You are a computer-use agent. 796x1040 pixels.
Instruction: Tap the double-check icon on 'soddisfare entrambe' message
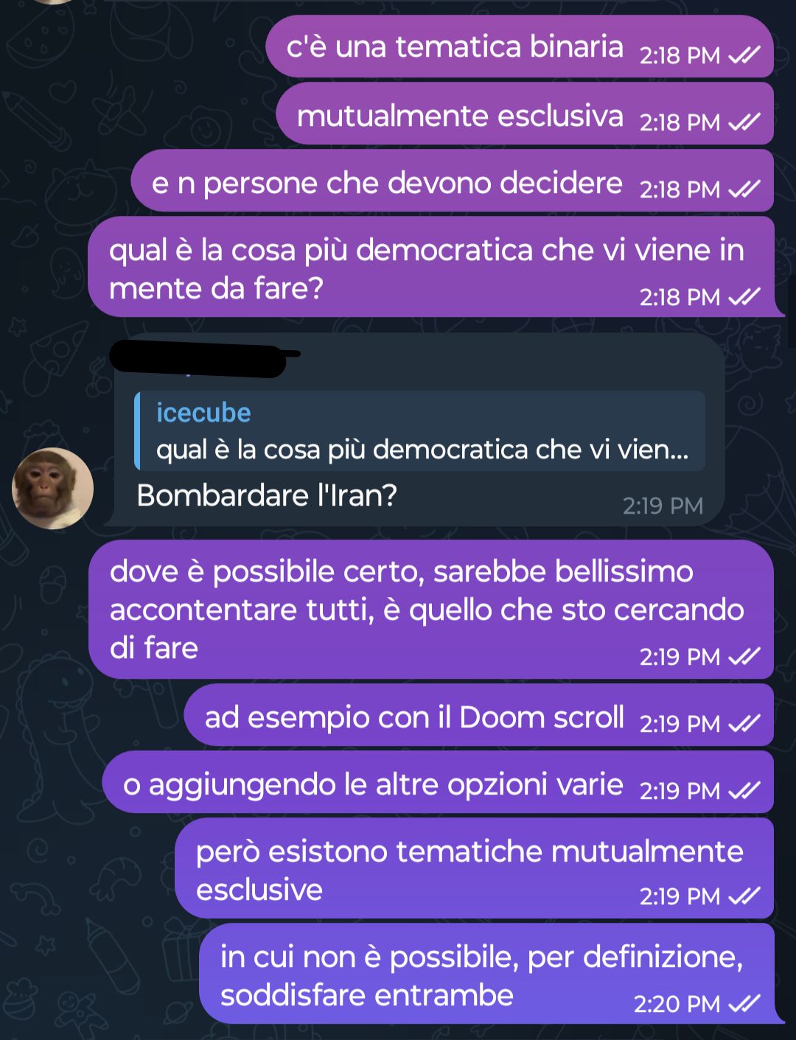click(744, 1004)
